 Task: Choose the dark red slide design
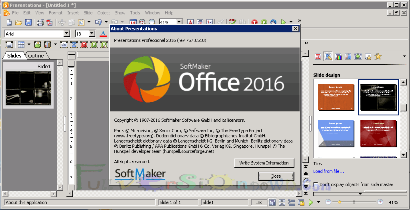click(378, 133)
